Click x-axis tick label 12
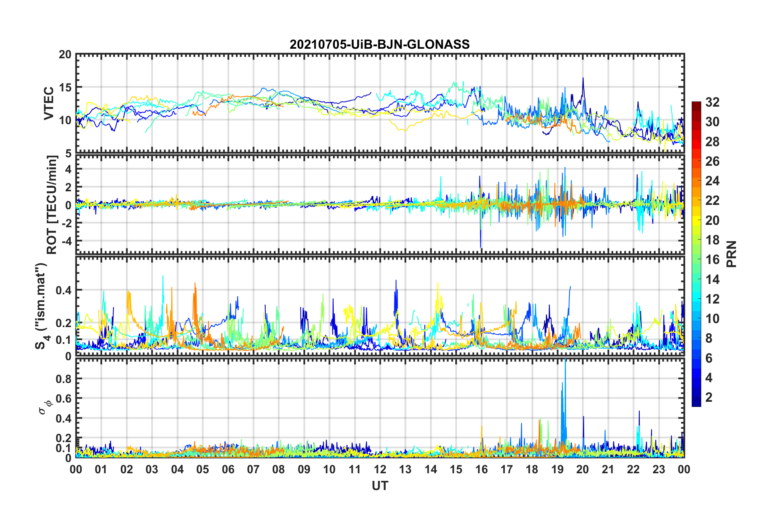760x508 pixels. point(380,469)
